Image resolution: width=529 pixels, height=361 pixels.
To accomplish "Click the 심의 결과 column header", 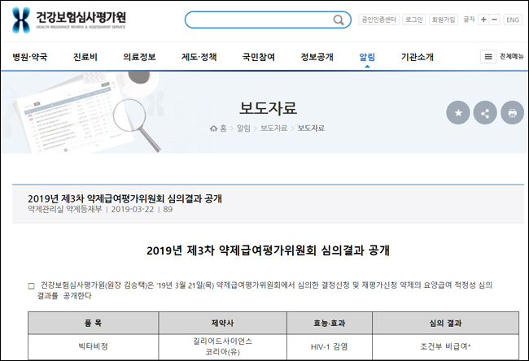I will [445, 323].
